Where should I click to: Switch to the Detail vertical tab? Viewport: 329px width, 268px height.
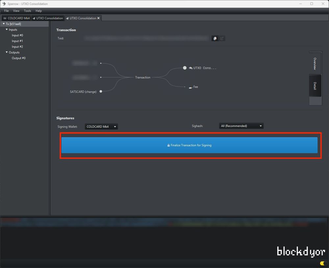pos(315,86)
